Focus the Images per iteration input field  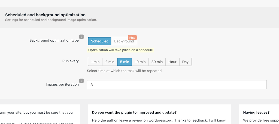(x=177, y=85)
